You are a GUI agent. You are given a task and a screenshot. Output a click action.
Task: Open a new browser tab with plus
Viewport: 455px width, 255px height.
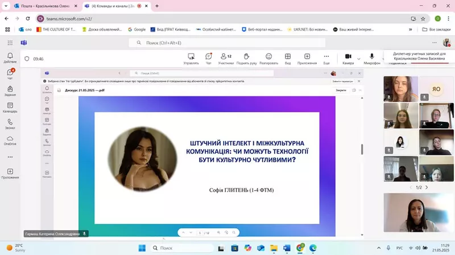157,6
